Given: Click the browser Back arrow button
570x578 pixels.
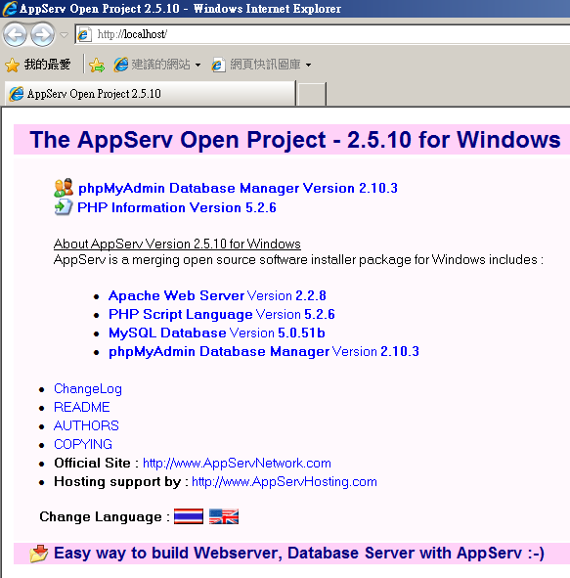Looking at the screenshot, I should click(15, 35).
